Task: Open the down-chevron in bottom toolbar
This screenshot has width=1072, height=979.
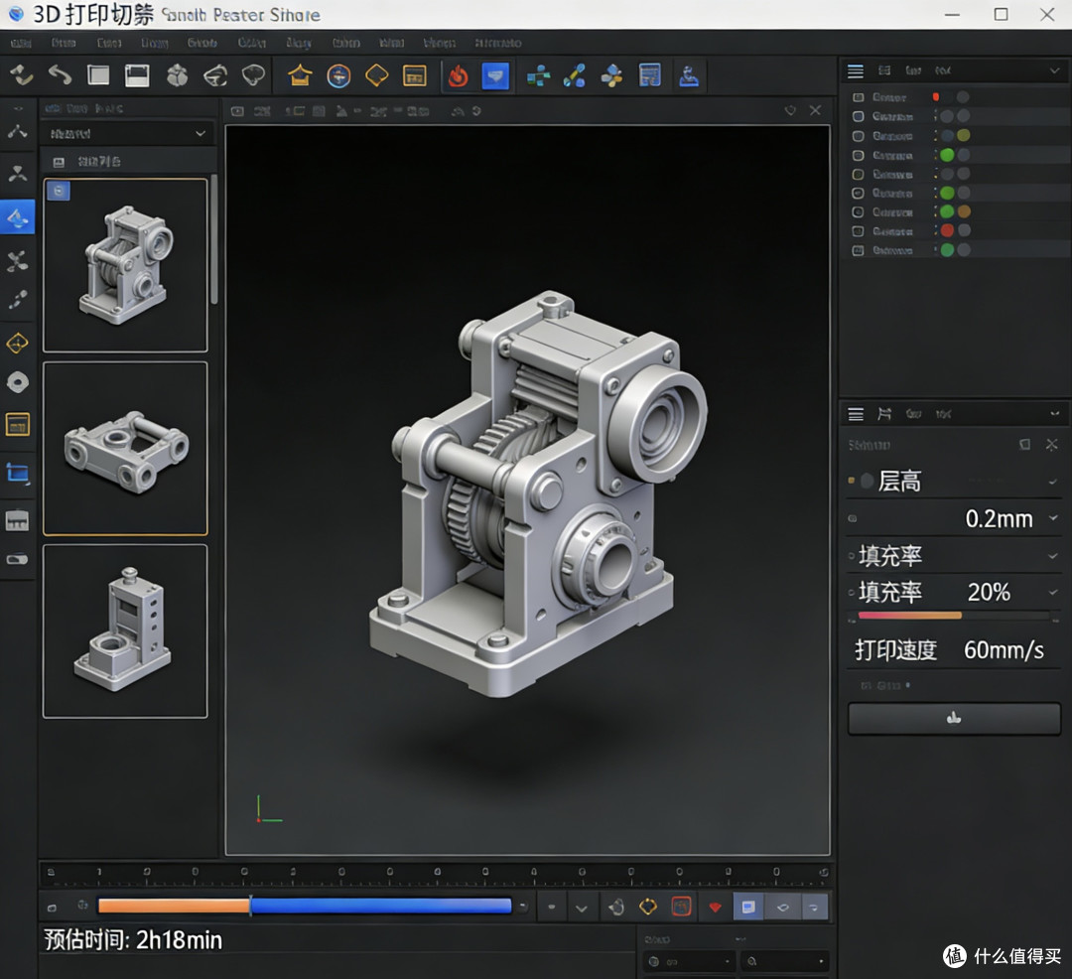Action: tap(581, 908)
